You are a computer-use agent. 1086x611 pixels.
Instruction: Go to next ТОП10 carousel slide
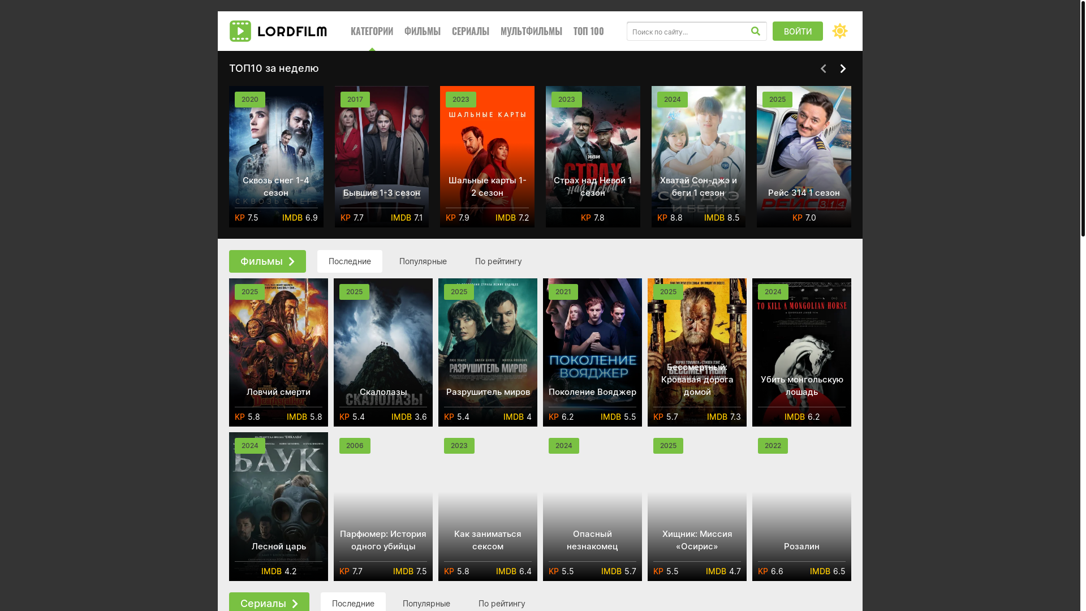pos(842,68)
